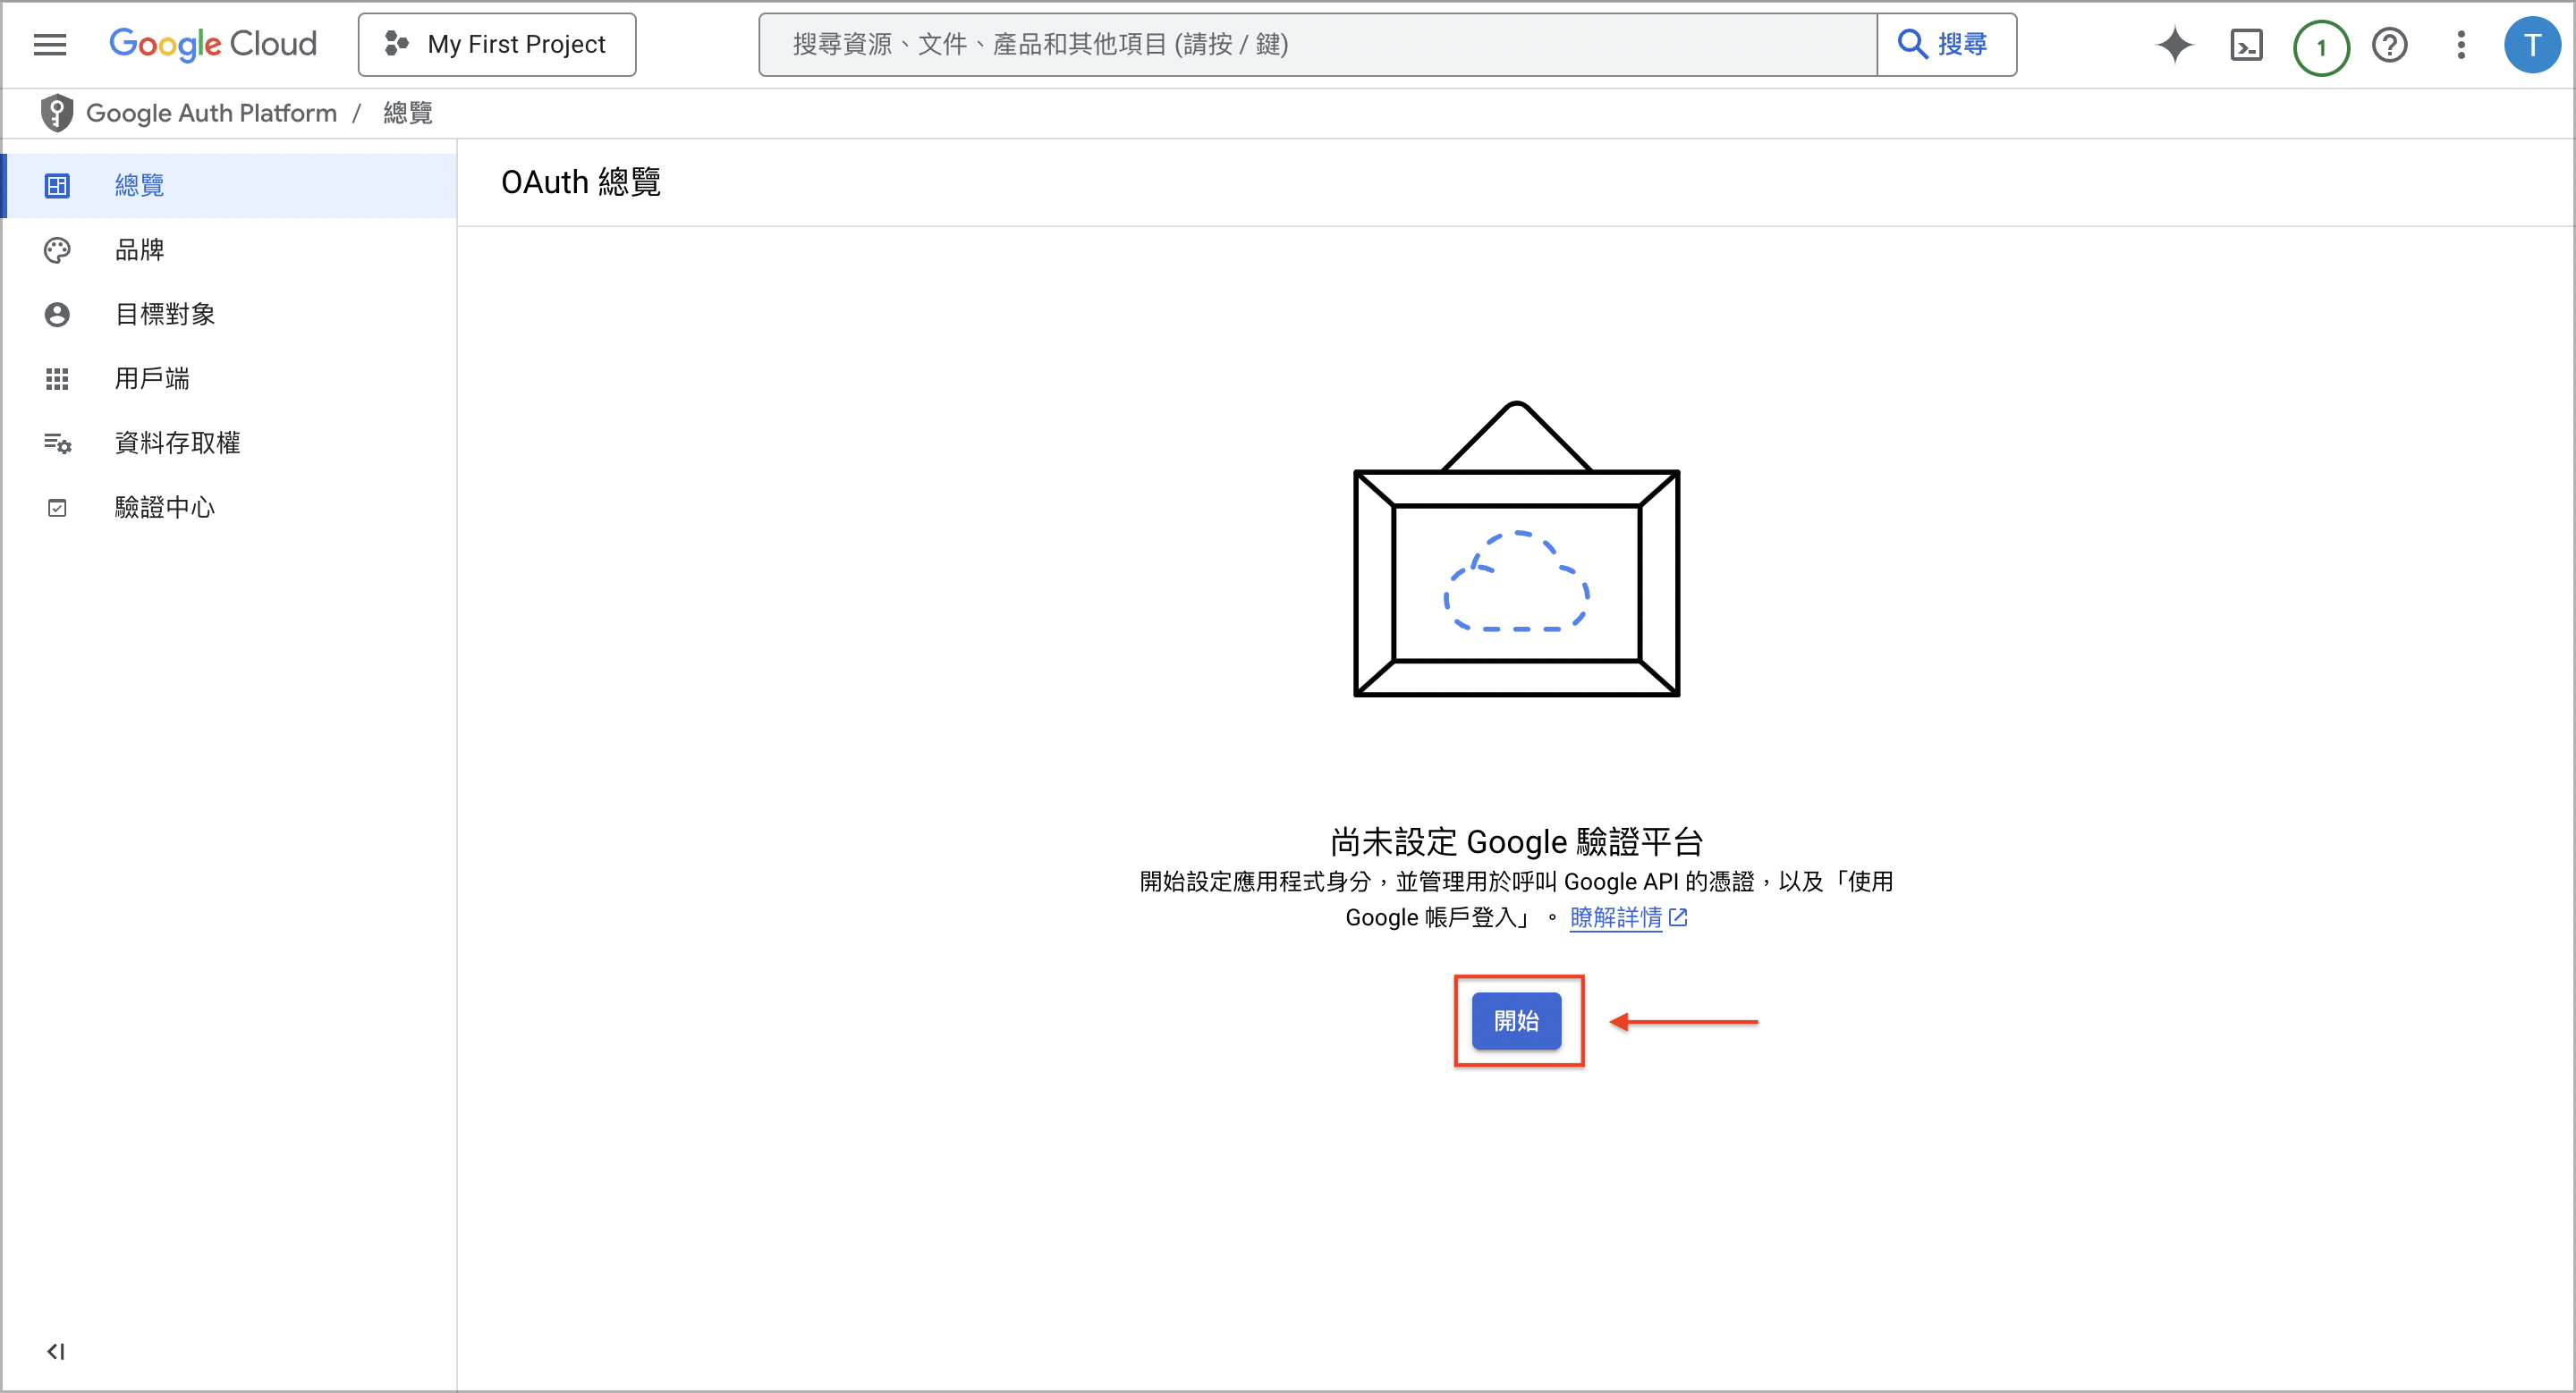Click the Google Auth Platform shield icon
Viewport: 2576px width, 1393px height.
(x=57, y=113)
